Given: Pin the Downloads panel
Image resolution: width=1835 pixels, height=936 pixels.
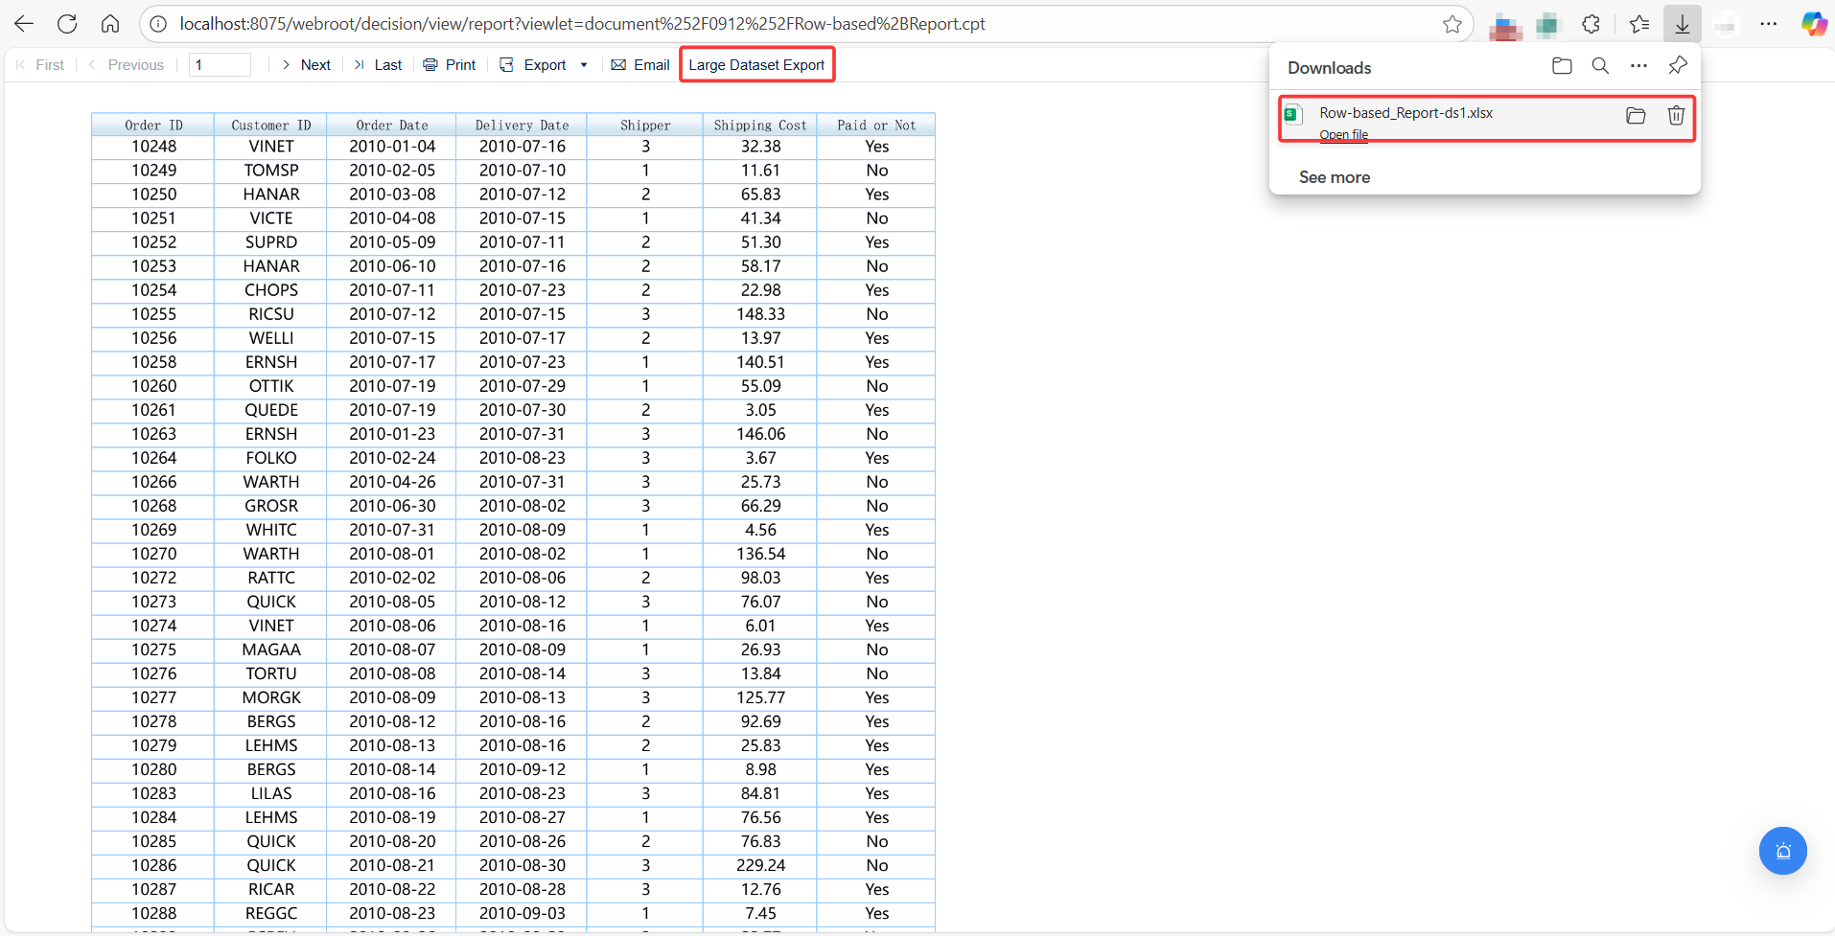Looking at the screenshot, I should coord(1678,66).
